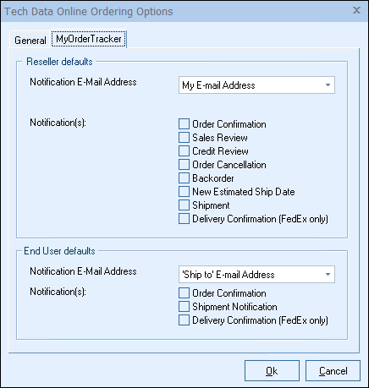
Task: Open the My E-mail Address dropdown
Action: [256, 85]
